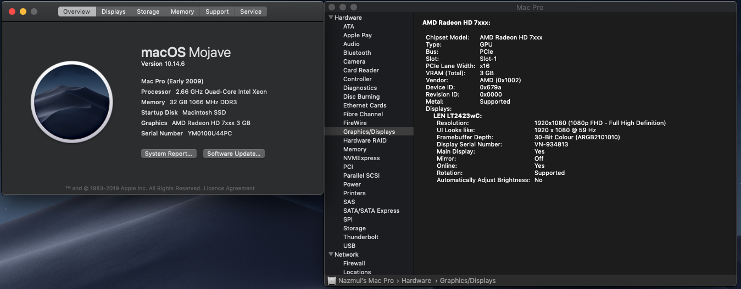Click Graphics/Displays in the path bar
Screen dimensions: 741x289
[467, 280]
